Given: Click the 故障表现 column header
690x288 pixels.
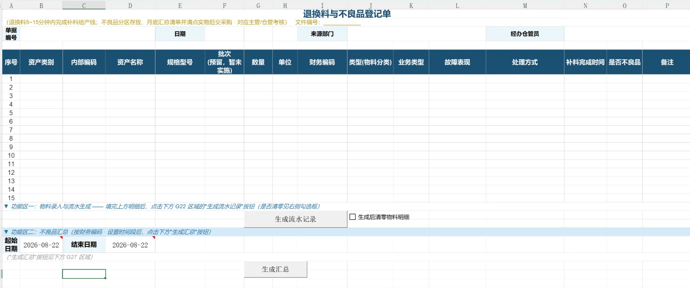Looking at the screenshot, I should tap(457, 62).
